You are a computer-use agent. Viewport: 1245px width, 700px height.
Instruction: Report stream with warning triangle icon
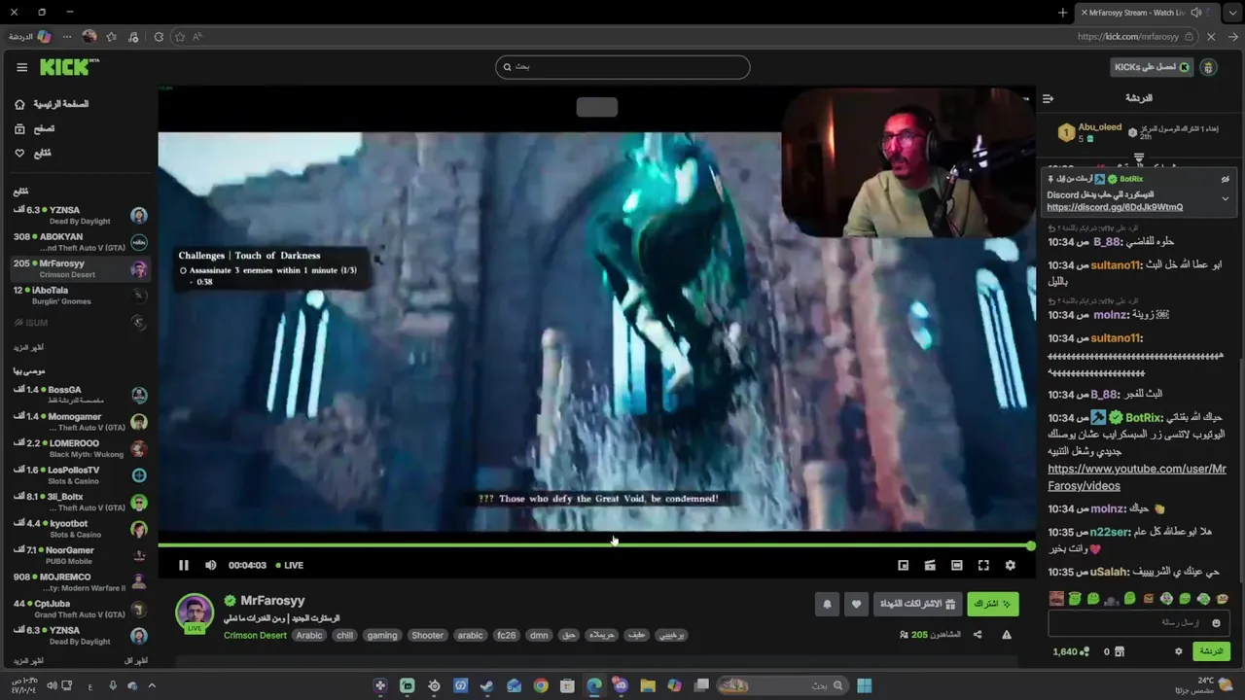pos(1007,635)
